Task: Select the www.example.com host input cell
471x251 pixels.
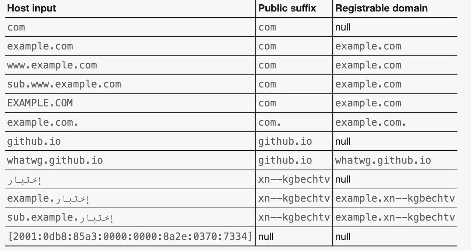Action: [52, 65]
